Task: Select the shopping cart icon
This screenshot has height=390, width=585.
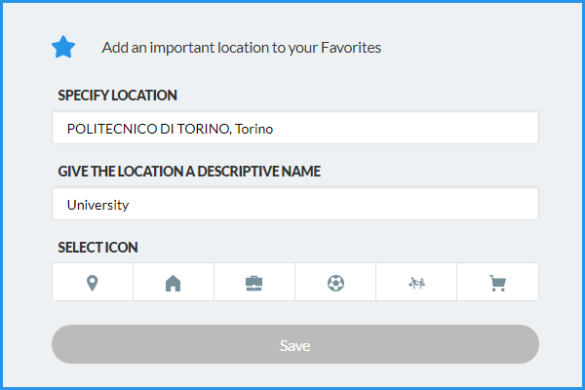Action: click(497, 283)
